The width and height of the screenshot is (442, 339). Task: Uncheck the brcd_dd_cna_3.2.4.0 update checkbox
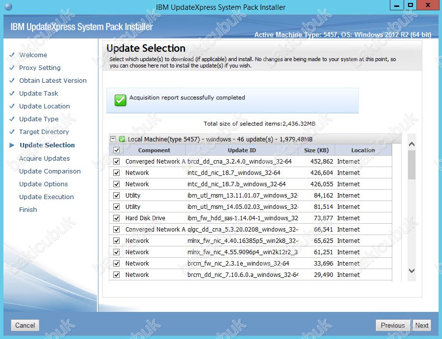coord(117,162)
